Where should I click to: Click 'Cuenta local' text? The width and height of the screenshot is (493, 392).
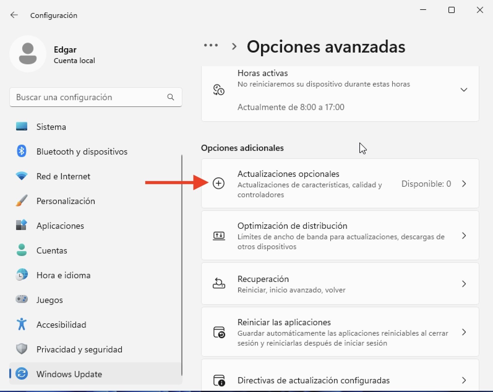click(74, 61)
